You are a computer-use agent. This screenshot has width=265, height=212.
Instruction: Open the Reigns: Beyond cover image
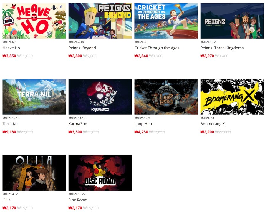coord(100,21)
